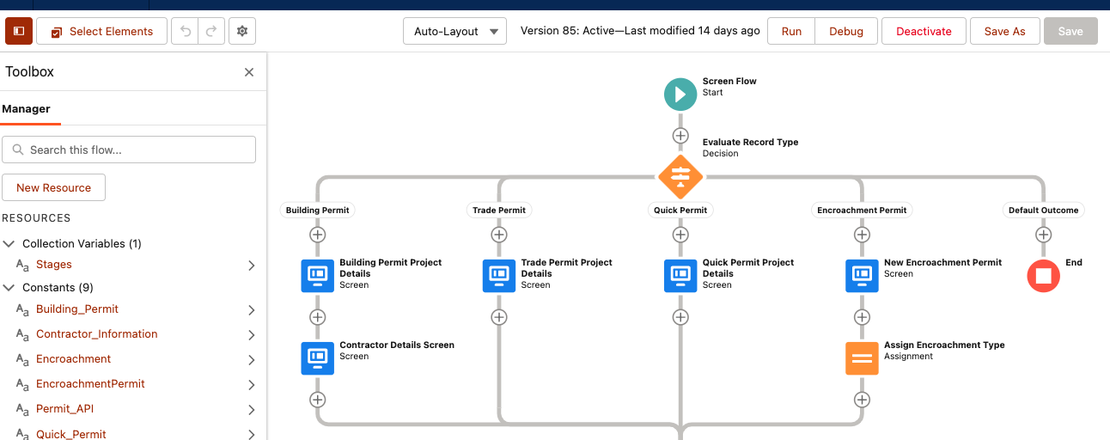Open flow settings gear icon

(x=242, y=31)
